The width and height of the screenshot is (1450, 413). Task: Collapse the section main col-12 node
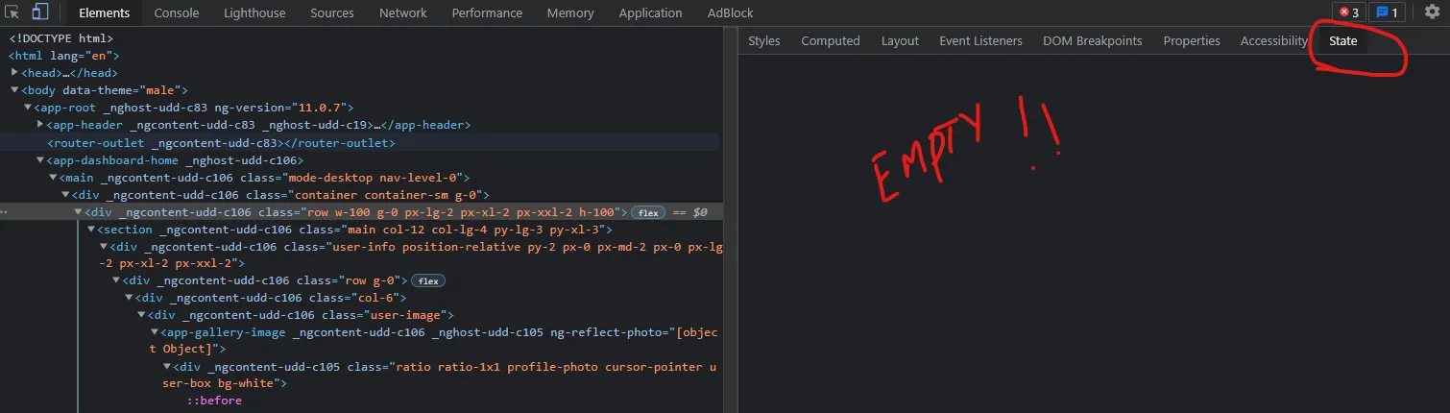click(x=90, y=230)
